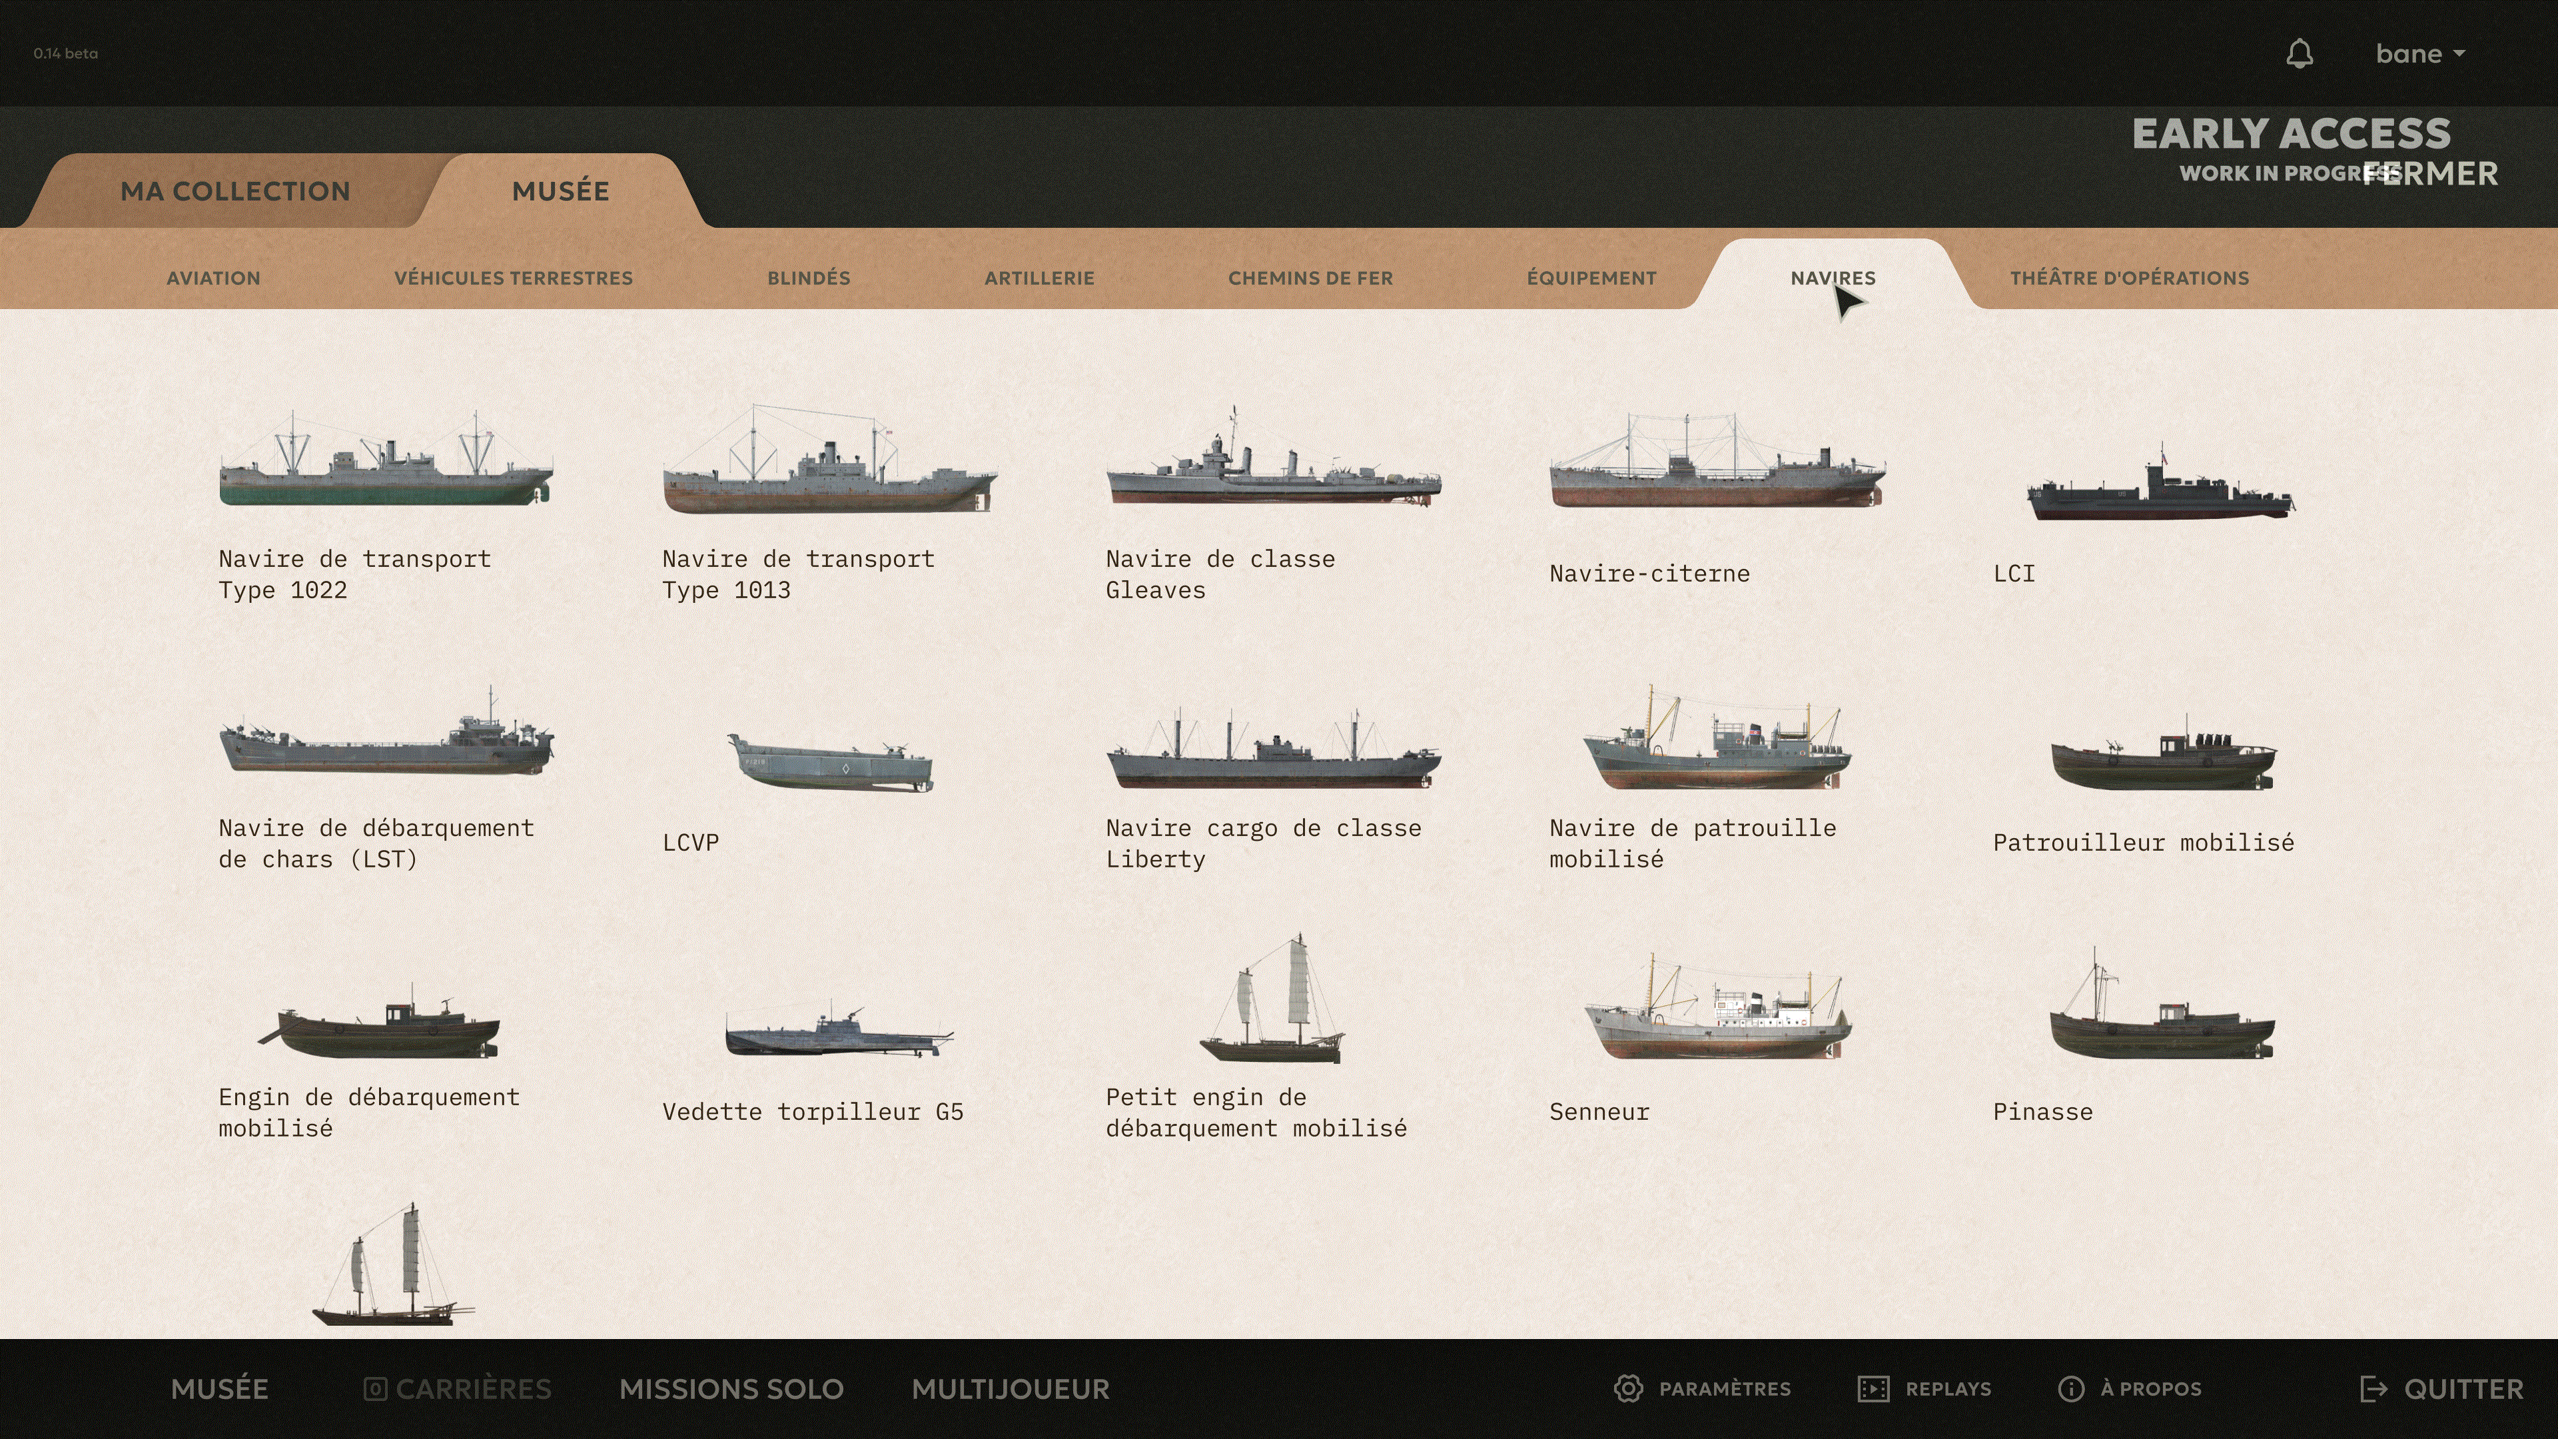Image resolution: width=2558 pixels, height=1439 pixels.
Task: Open the Chemins de fer tab
Action: tap(1311, 278)
